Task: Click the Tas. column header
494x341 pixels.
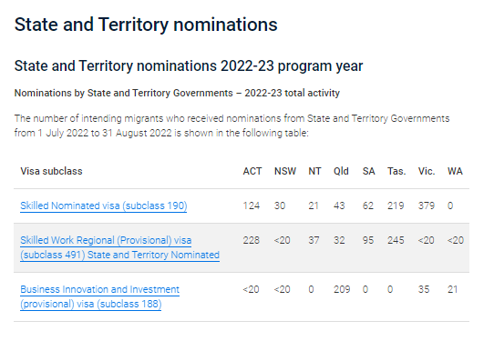Action: [x=396, y=171]
